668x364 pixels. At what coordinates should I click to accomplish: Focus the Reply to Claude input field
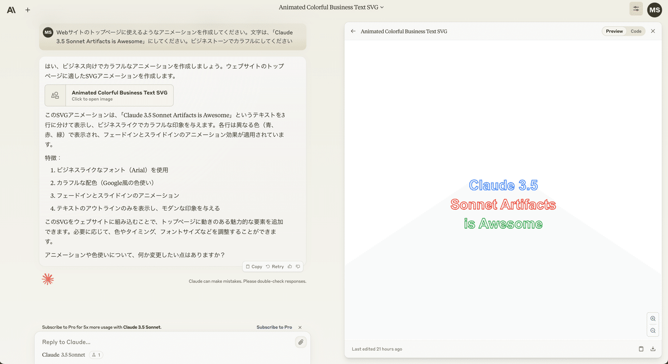(x=165, y=342)
